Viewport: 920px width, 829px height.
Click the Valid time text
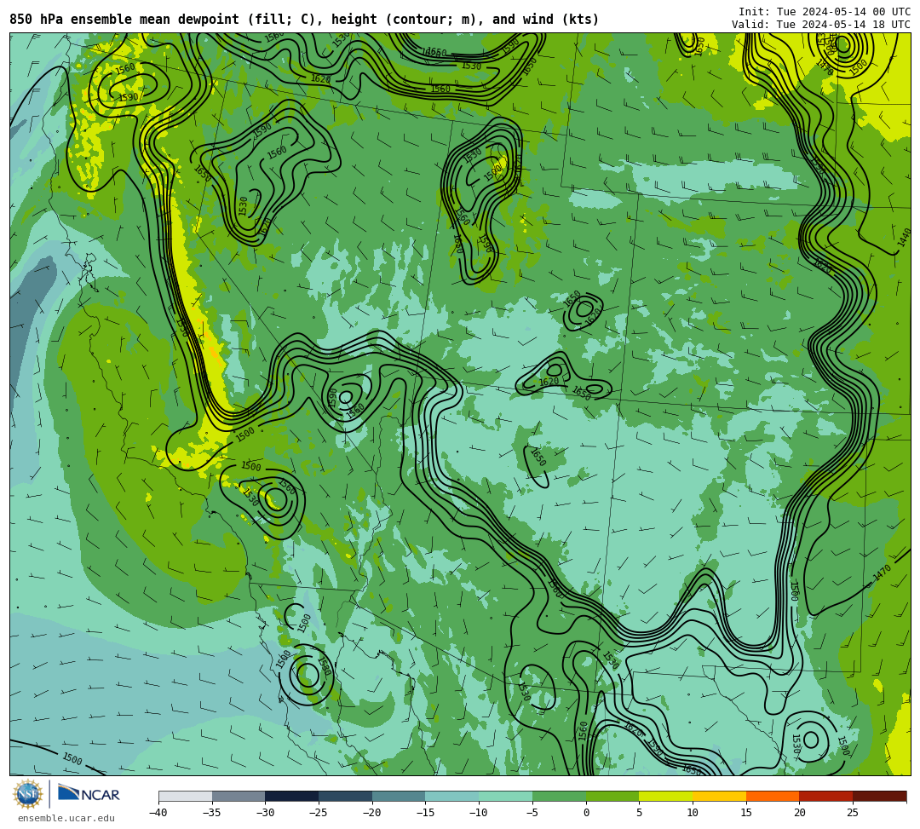[x=821, y=25]
